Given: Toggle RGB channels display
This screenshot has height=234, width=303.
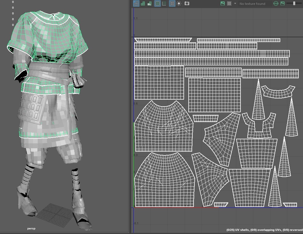Looking at the screenshot, I should tap(276, 3).
